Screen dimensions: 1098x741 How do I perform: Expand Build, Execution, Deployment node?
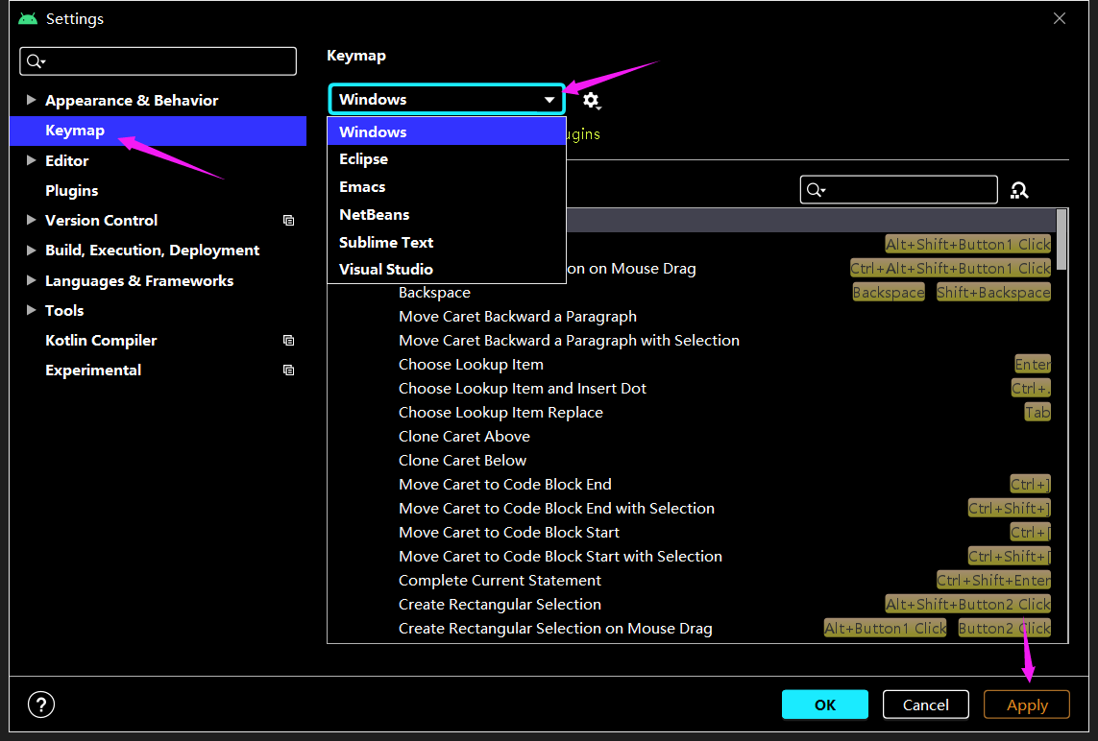point(31,250)
